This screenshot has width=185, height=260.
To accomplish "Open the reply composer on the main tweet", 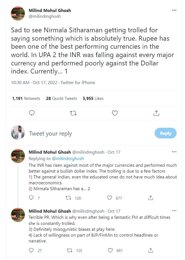I will click(32, 113).
